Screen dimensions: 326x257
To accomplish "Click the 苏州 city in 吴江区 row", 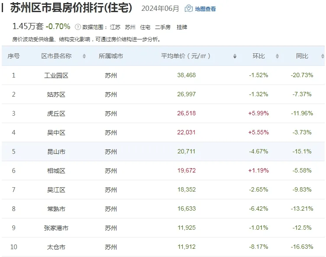I will 111,190.
